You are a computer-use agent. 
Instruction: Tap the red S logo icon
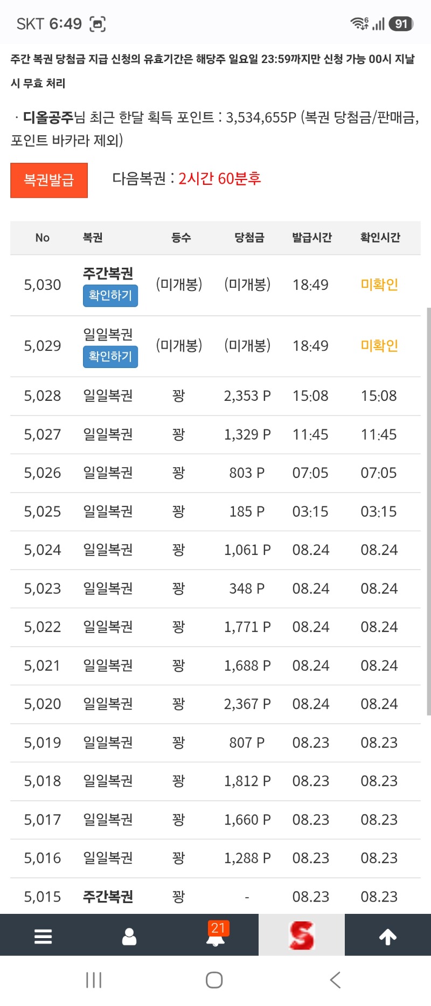(302, 935)
